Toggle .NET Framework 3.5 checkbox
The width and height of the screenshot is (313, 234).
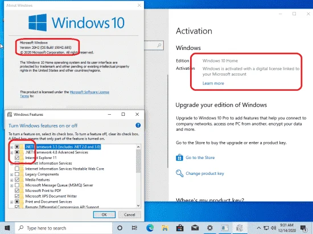[17, 147]
